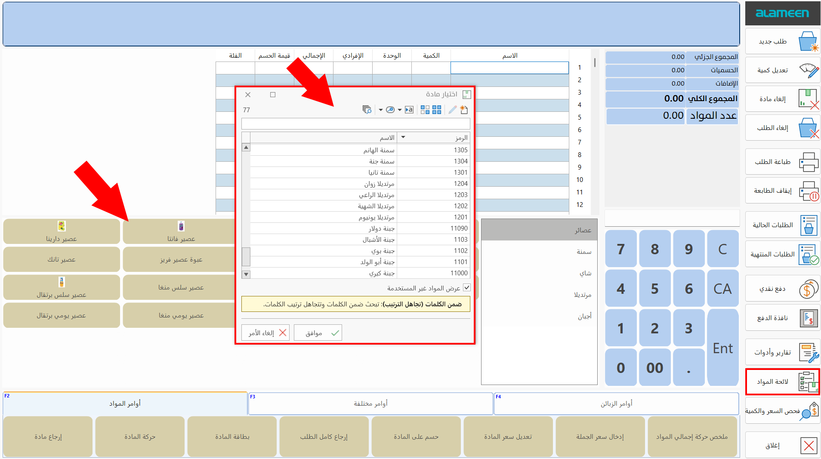Uncheck عرض المواد غير المستخدمة checkbox

[467, 287]
